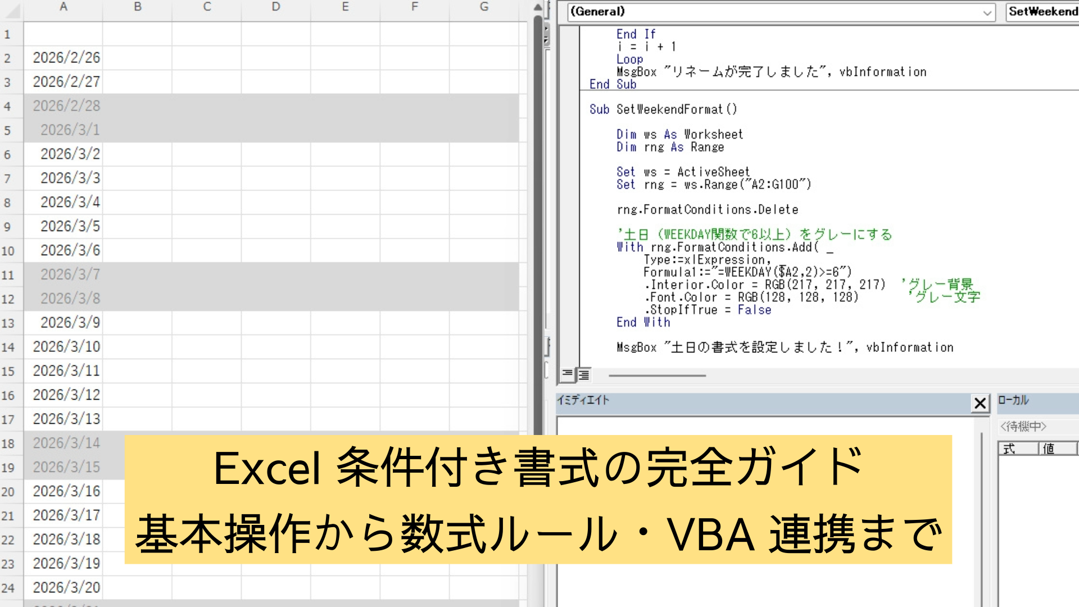Click the spreadsheet scroll-up arrow
The width and height of the screenshot is (1079, 607).
538,7
